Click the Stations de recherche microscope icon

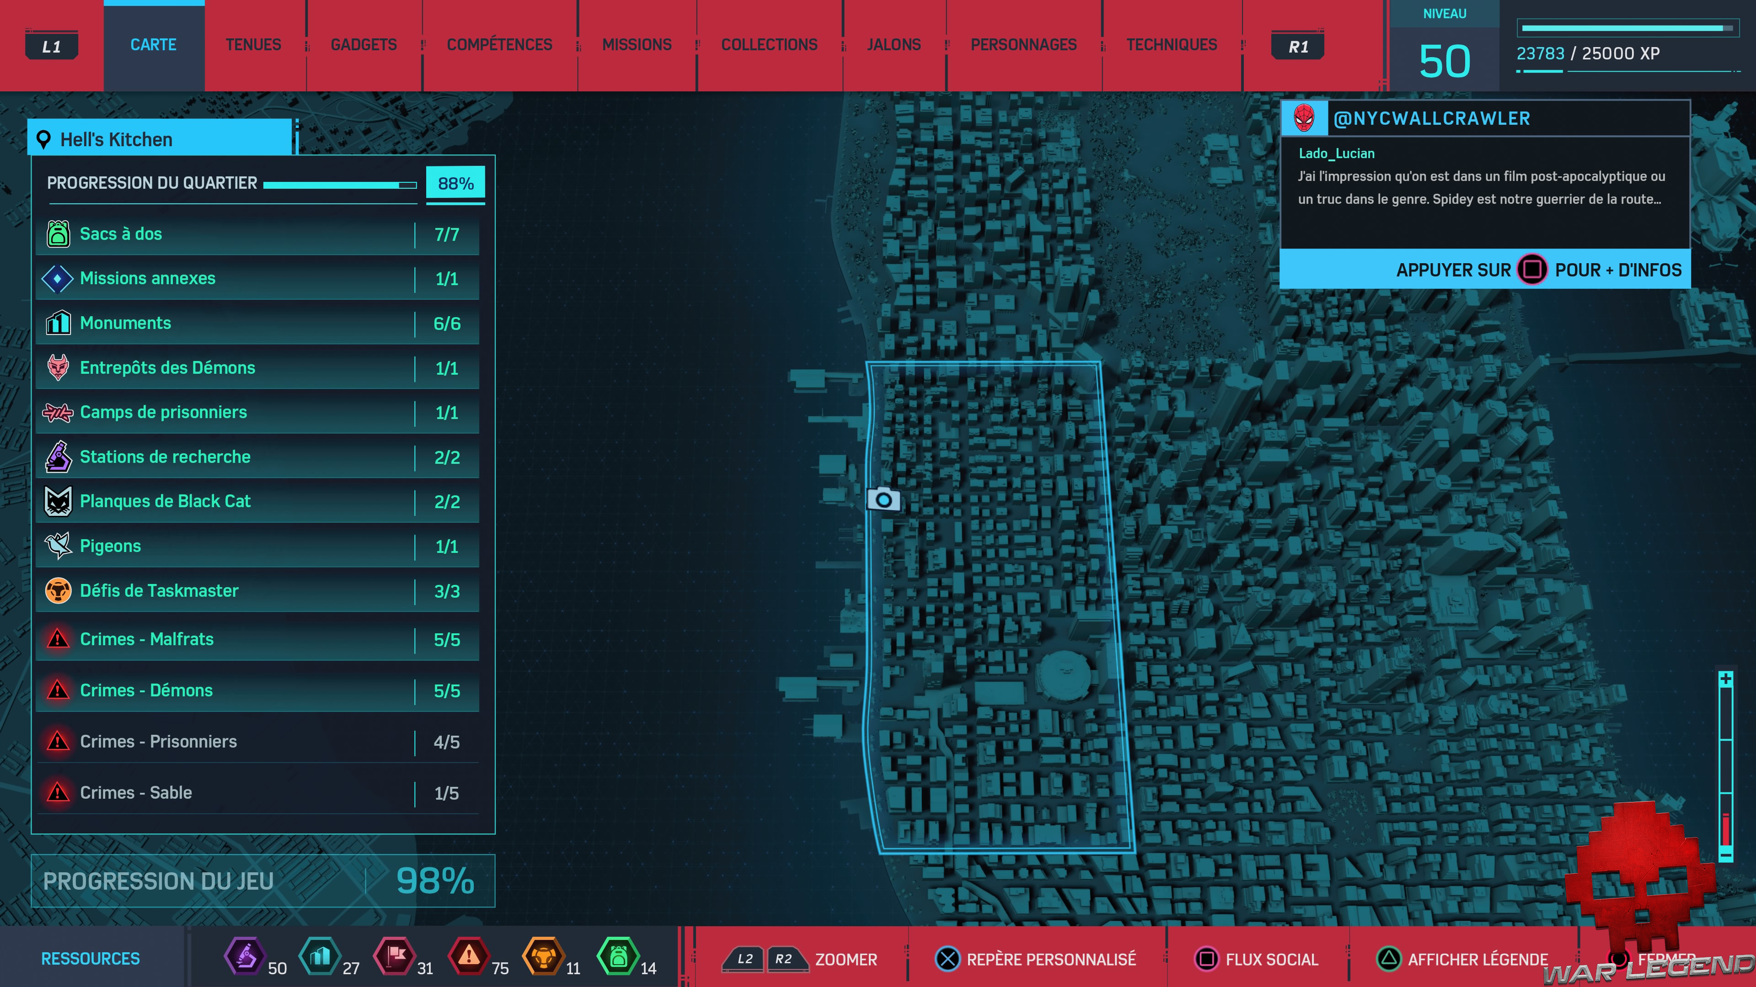[x=58, y=456]
